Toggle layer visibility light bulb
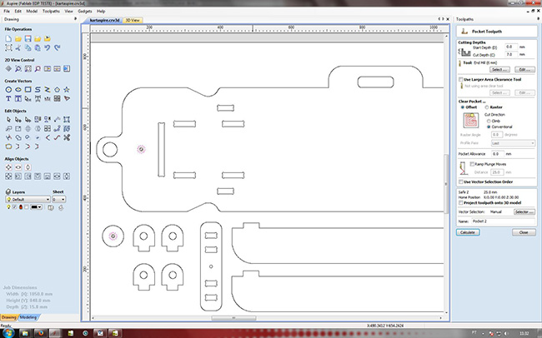 (x=8, y=207)
